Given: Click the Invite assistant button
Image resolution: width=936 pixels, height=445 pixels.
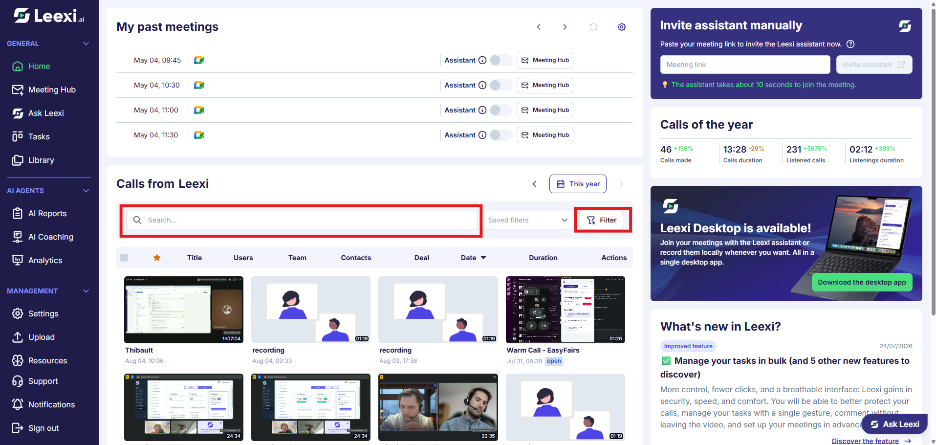Looking at the screenshot, I should click(x=874, y=65).
